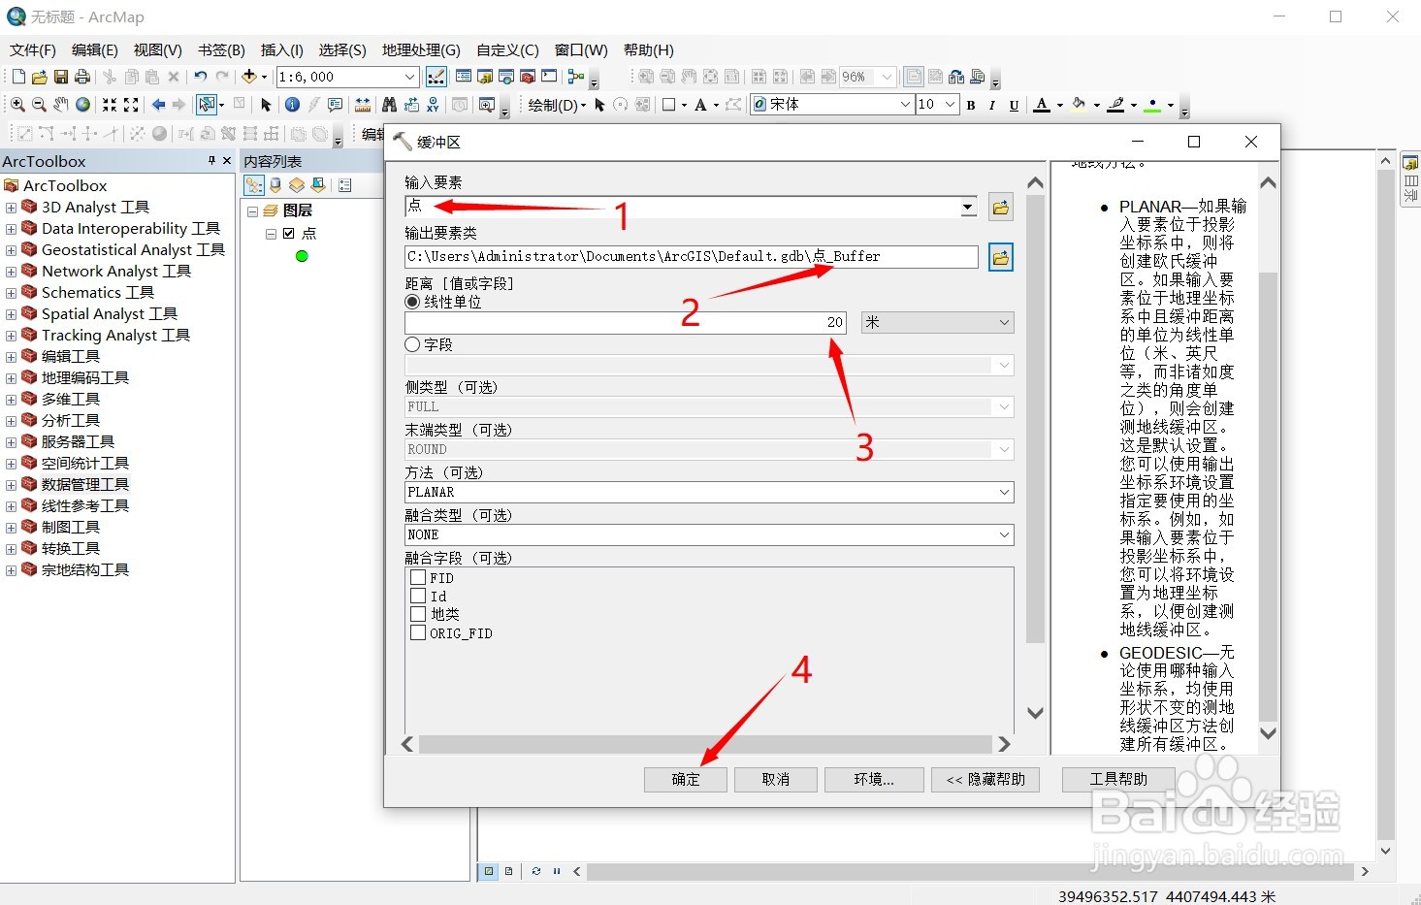Screen dimensions: 1421x905
Task: Collapse the 图层 data frame node
Action: tap(252, 210)
